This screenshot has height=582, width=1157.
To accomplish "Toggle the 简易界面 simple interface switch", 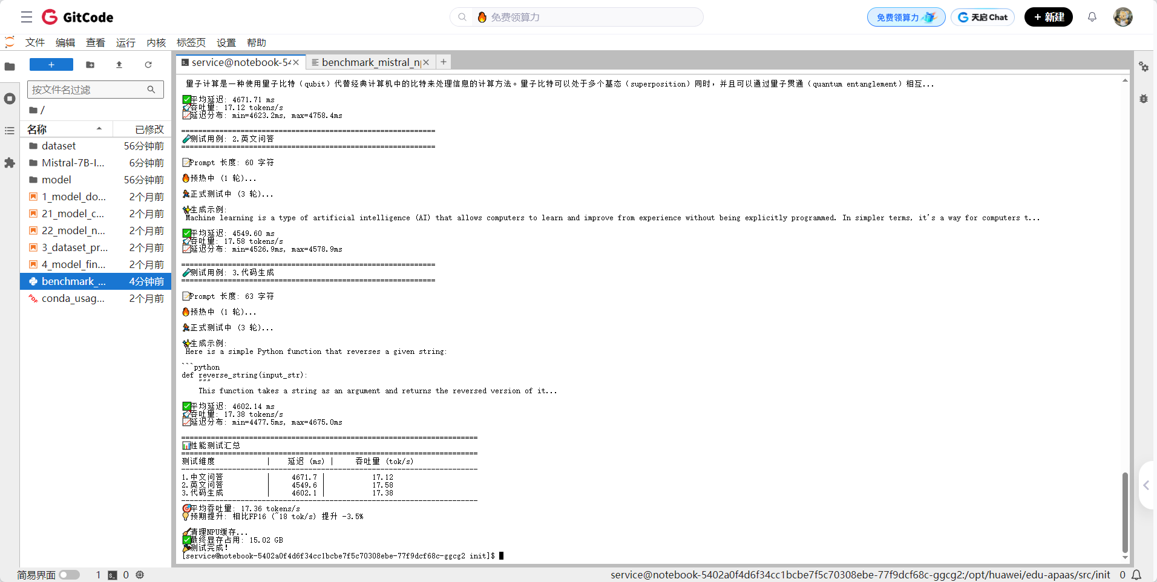I will 69,575.
